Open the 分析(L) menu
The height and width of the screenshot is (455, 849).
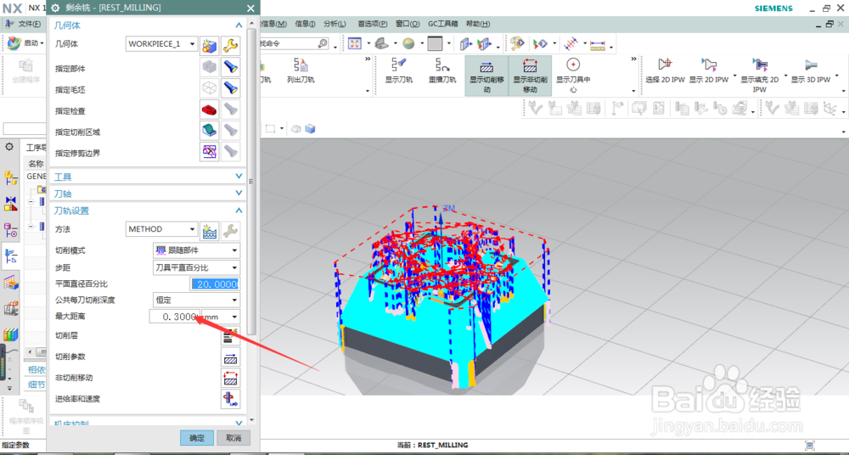click(x=335, y=24)
